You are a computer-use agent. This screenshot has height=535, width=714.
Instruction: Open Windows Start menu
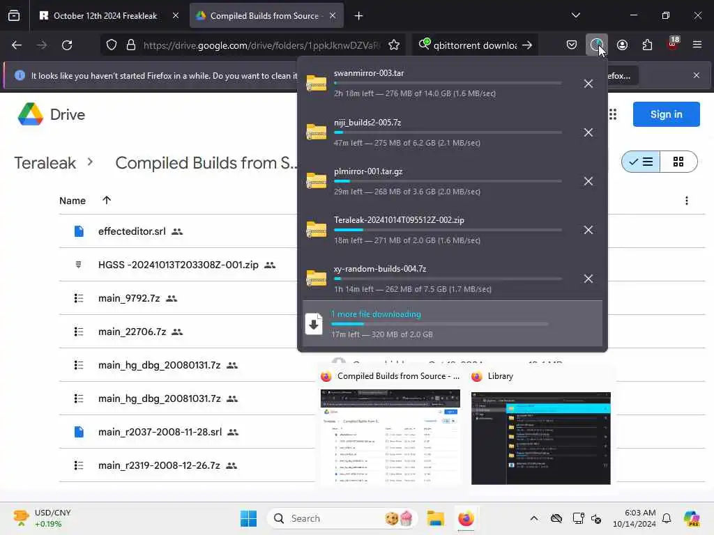point(249,518)
